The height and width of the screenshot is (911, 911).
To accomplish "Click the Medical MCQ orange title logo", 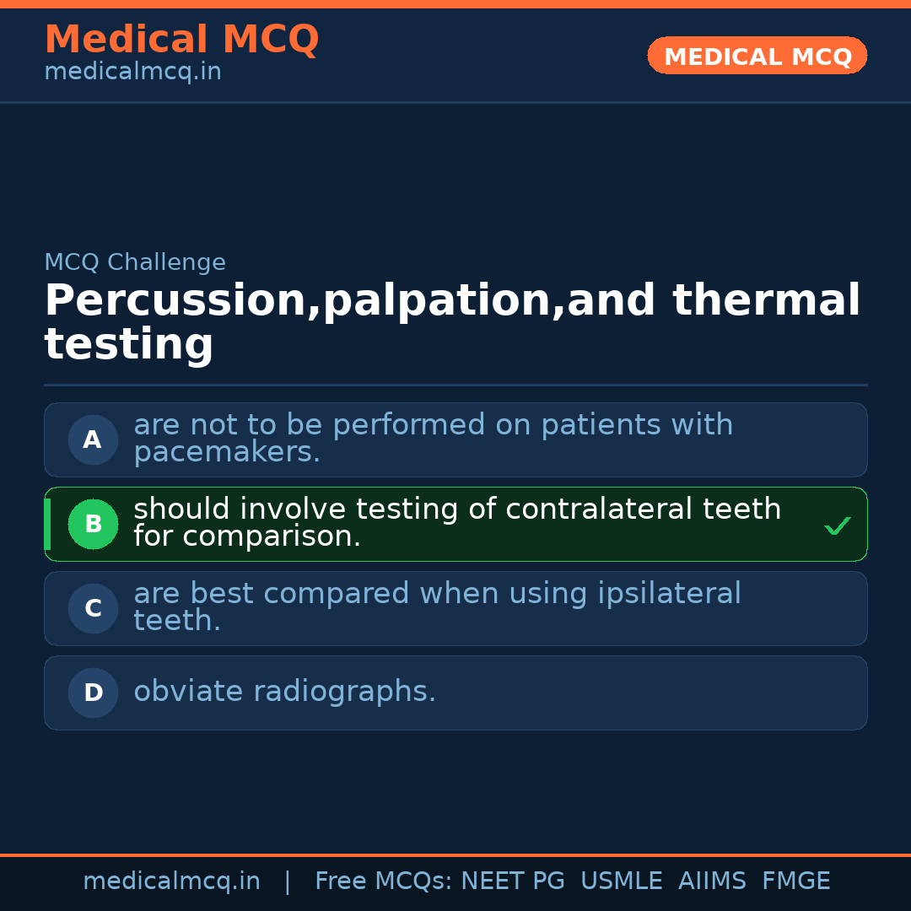I will (x=181, y=40).
